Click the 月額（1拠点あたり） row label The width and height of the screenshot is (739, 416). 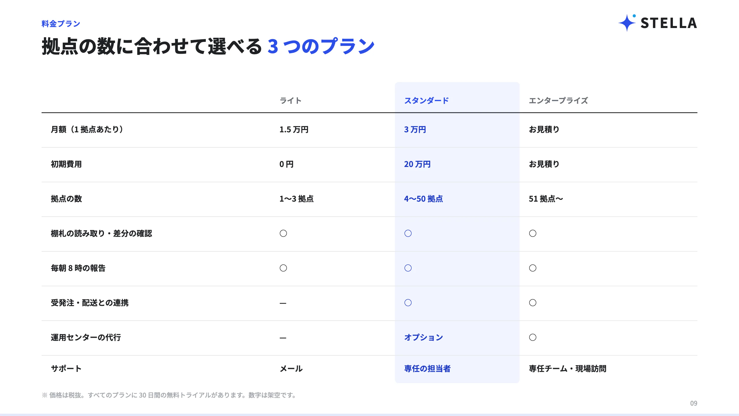87,129
